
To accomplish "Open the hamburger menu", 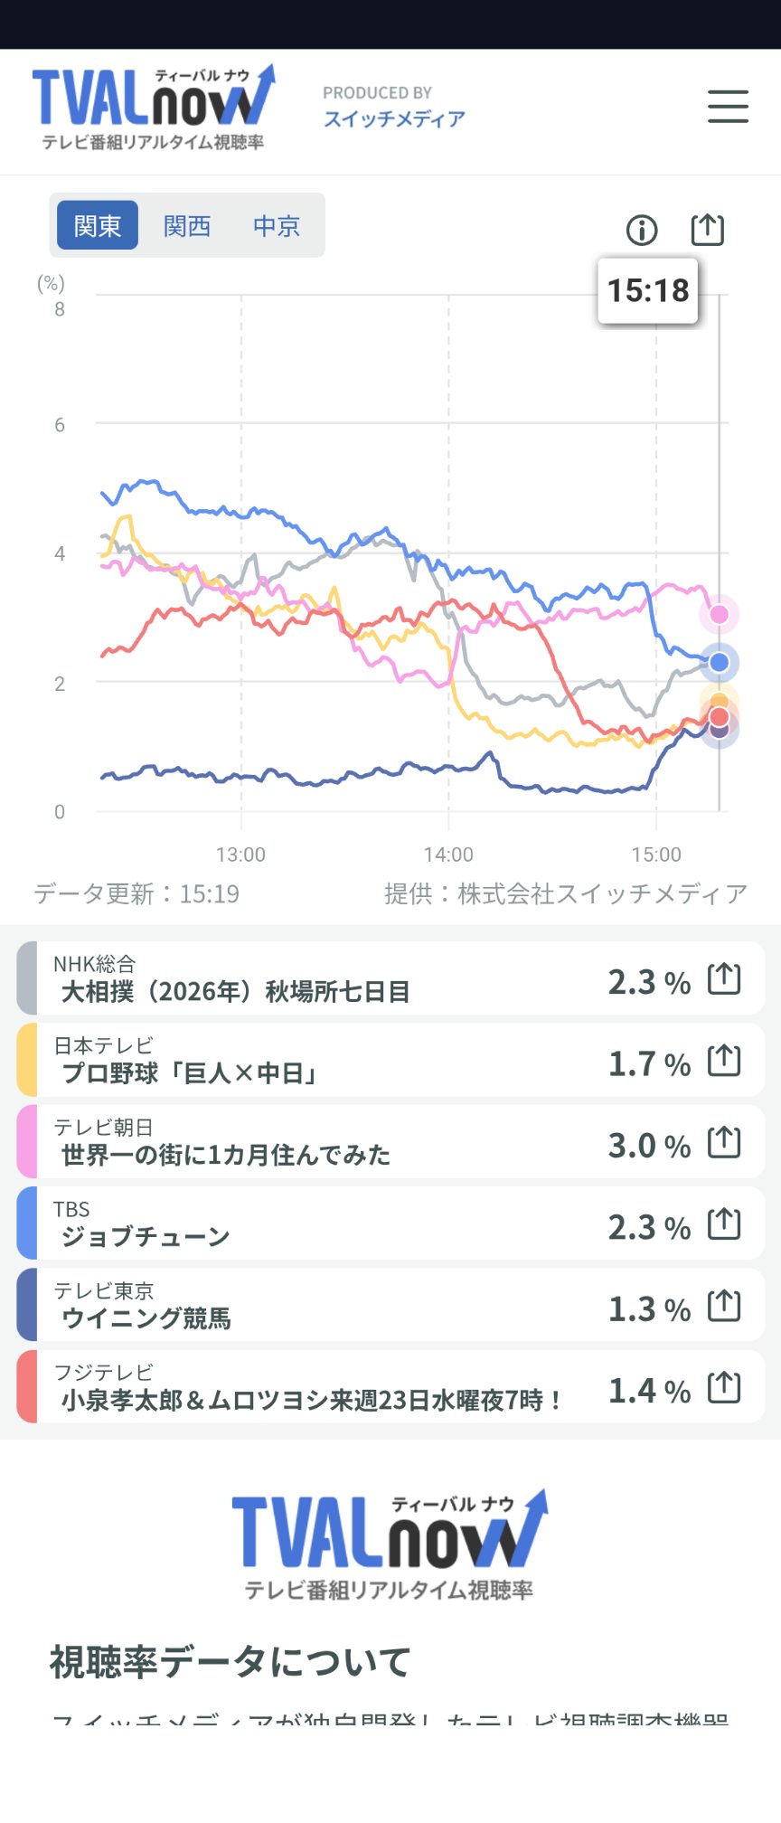I will (728, 106).
